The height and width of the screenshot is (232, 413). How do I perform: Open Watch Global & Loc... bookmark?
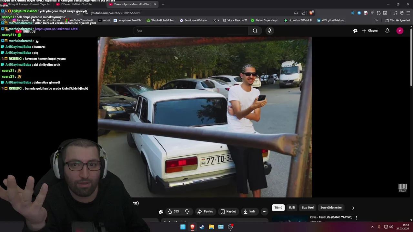click(161, 20)
